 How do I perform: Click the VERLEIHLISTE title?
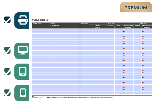click(x=40, y=20)
